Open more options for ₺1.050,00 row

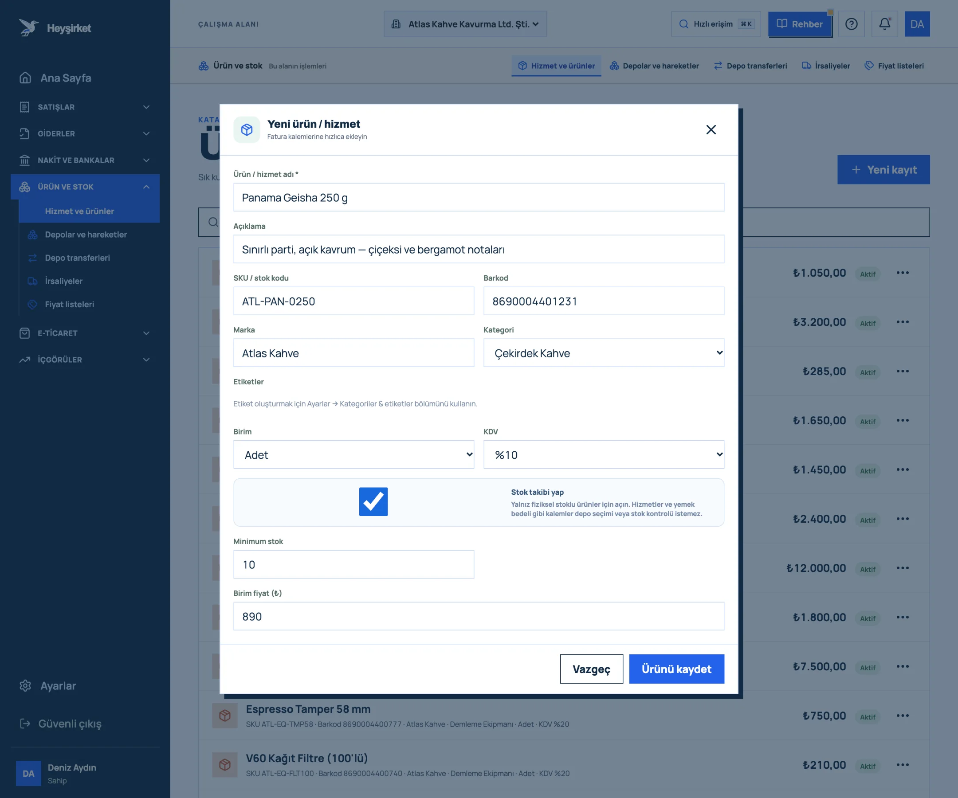[903, 273]
